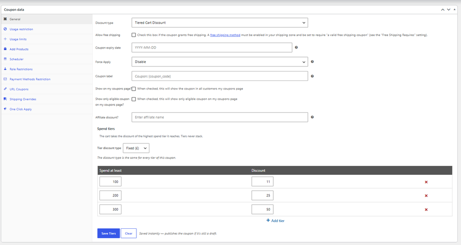461x245 pixels.
Task: Click the Discount column header
Action: (x=258, y=170)
